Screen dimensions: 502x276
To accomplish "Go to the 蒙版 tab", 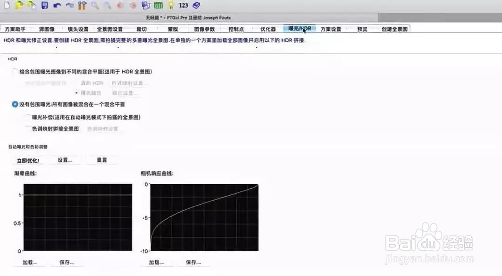I will tap(173, 29).
